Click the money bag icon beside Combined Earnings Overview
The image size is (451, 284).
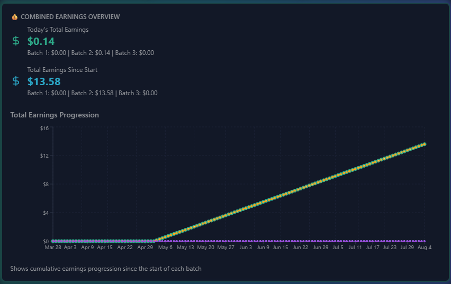(x=15, y=17)
